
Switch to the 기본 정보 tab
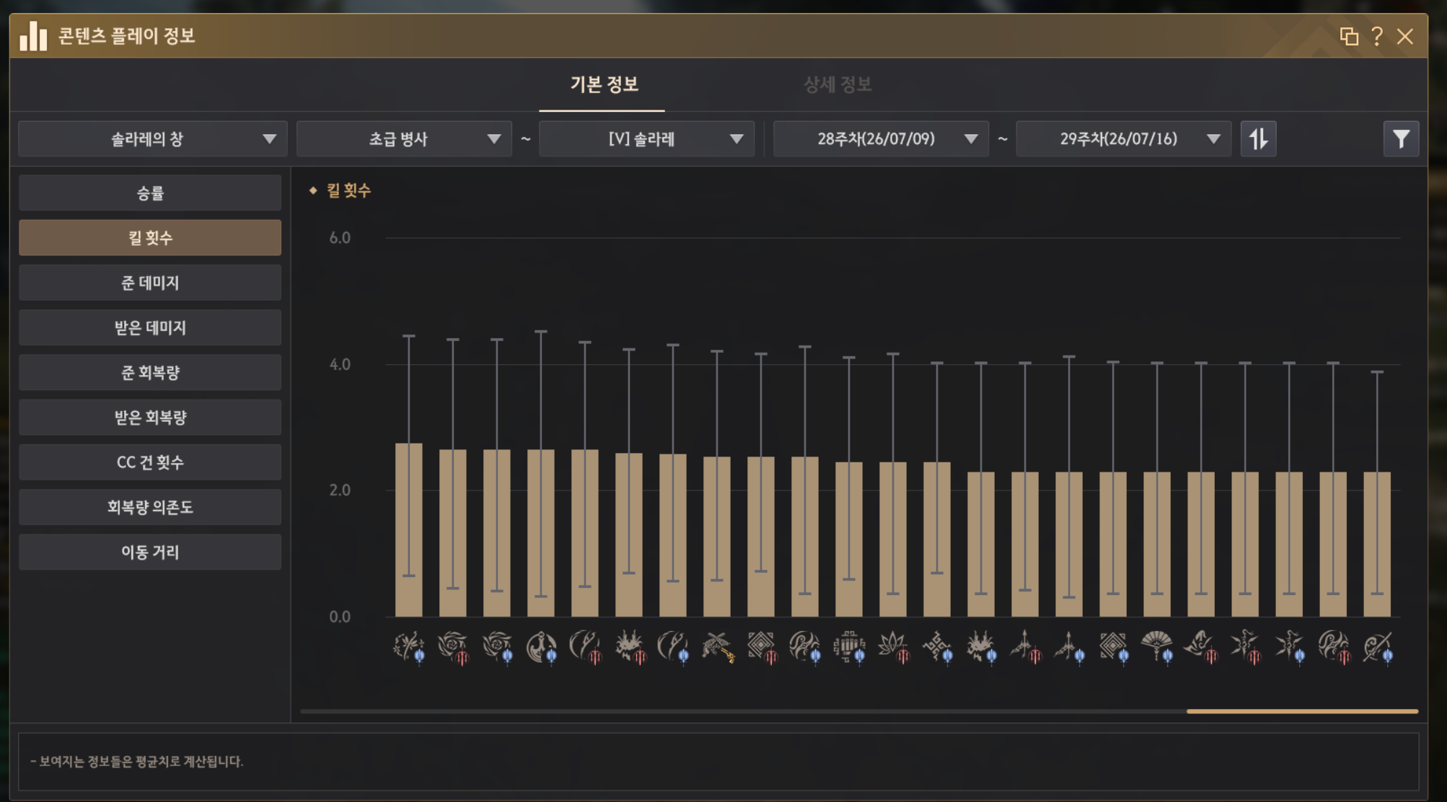(604, 84)
